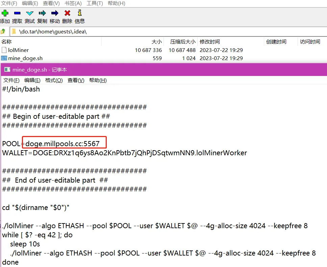The width and height of the screenshot is (327, 267).
Task: Click the Test (测试) checkmark icon
Action: (30, 13)
